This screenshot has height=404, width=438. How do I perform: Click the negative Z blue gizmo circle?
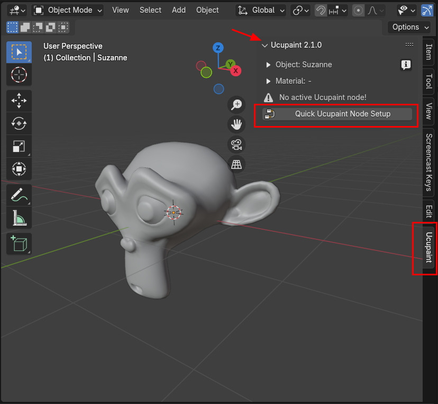point(218,89)
